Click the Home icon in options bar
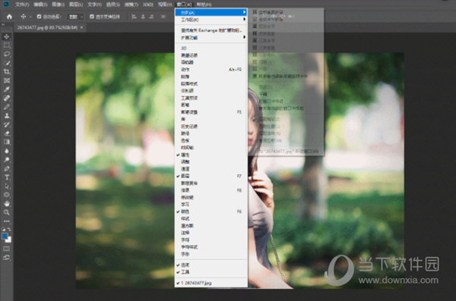Screen dimensions: 456x301 coord(9,17)
